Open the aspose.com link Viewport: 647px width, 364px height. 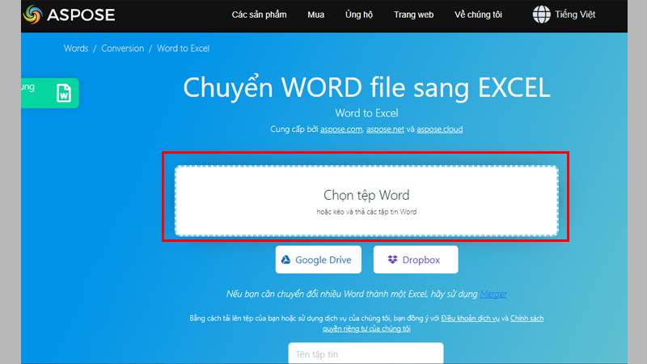[341, 129]
